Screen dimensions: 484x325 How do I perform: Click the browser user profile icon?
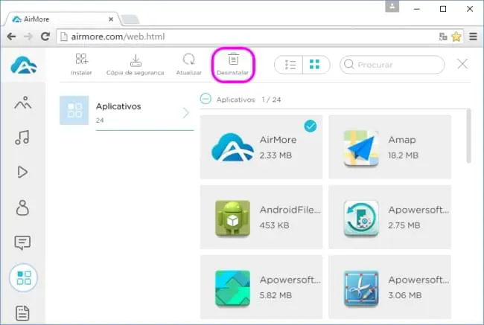tap(392, 7)
